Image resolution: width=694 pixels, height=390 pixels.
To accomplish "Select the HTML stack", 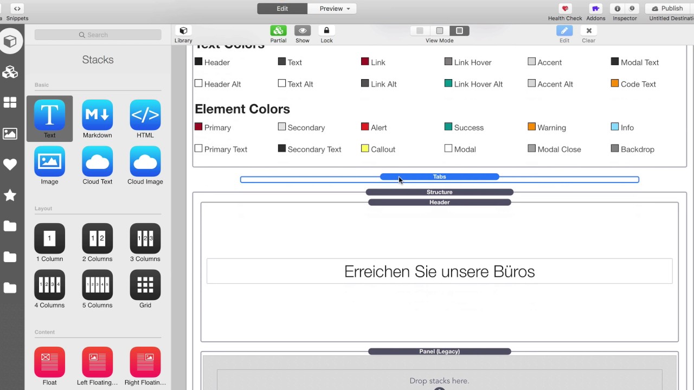I will coord(145,119).
